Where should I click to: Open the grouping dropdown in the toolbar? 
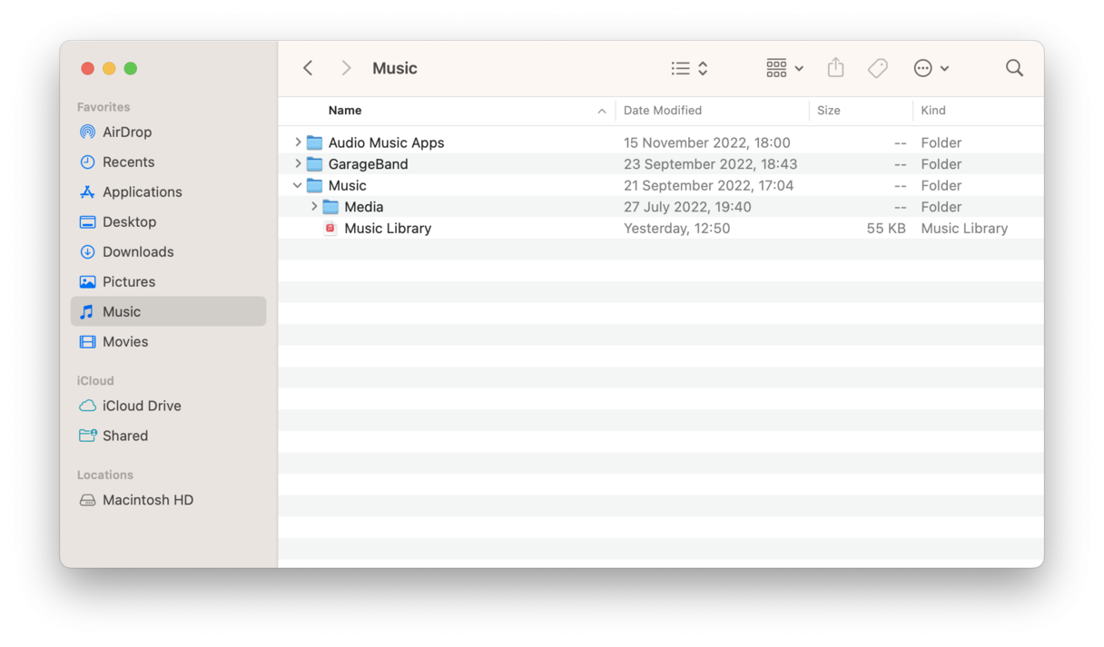(783, 67)
